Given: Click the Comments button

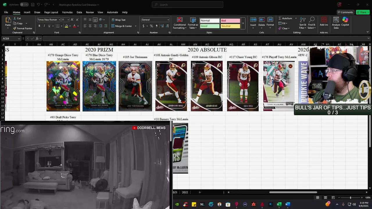Looking at the screenshot, I should [345, 12].
